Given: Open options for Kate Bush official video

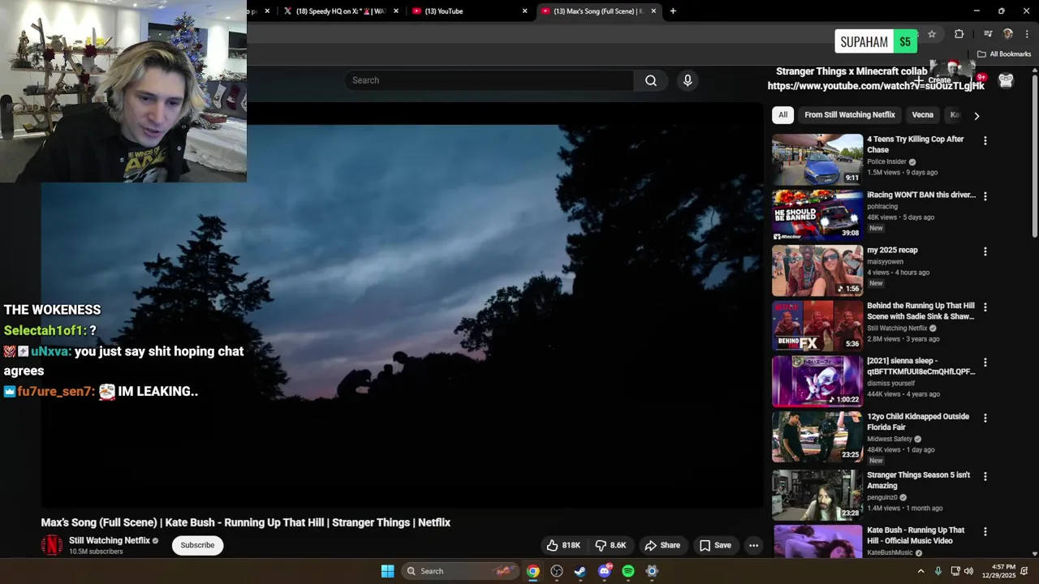Looking at the screenshot, I should (x=985, y=531).
